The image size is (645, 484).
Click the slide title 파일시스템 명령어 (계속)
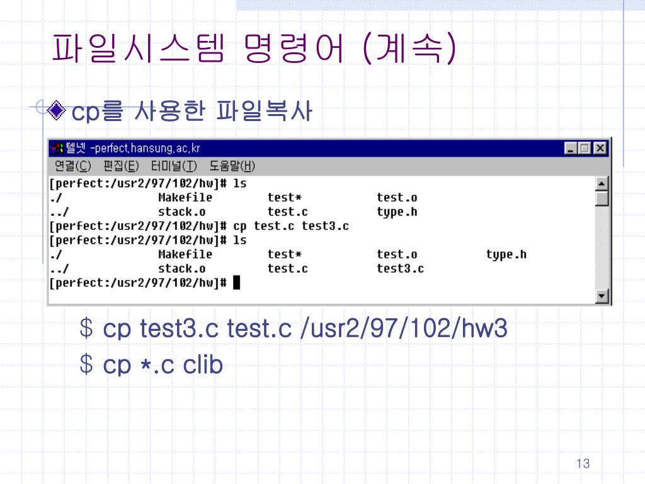tap(254, 48)
